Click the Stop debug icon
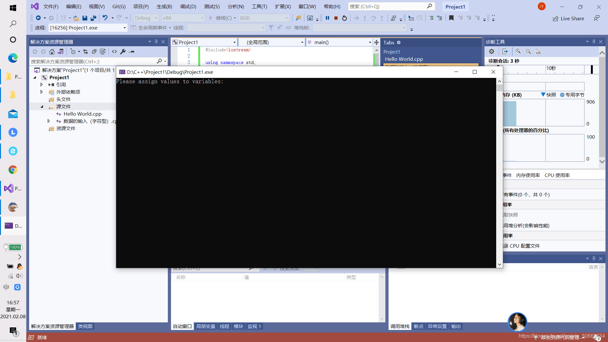This screenshot has width=608, height=342. (x=336, y=17)
